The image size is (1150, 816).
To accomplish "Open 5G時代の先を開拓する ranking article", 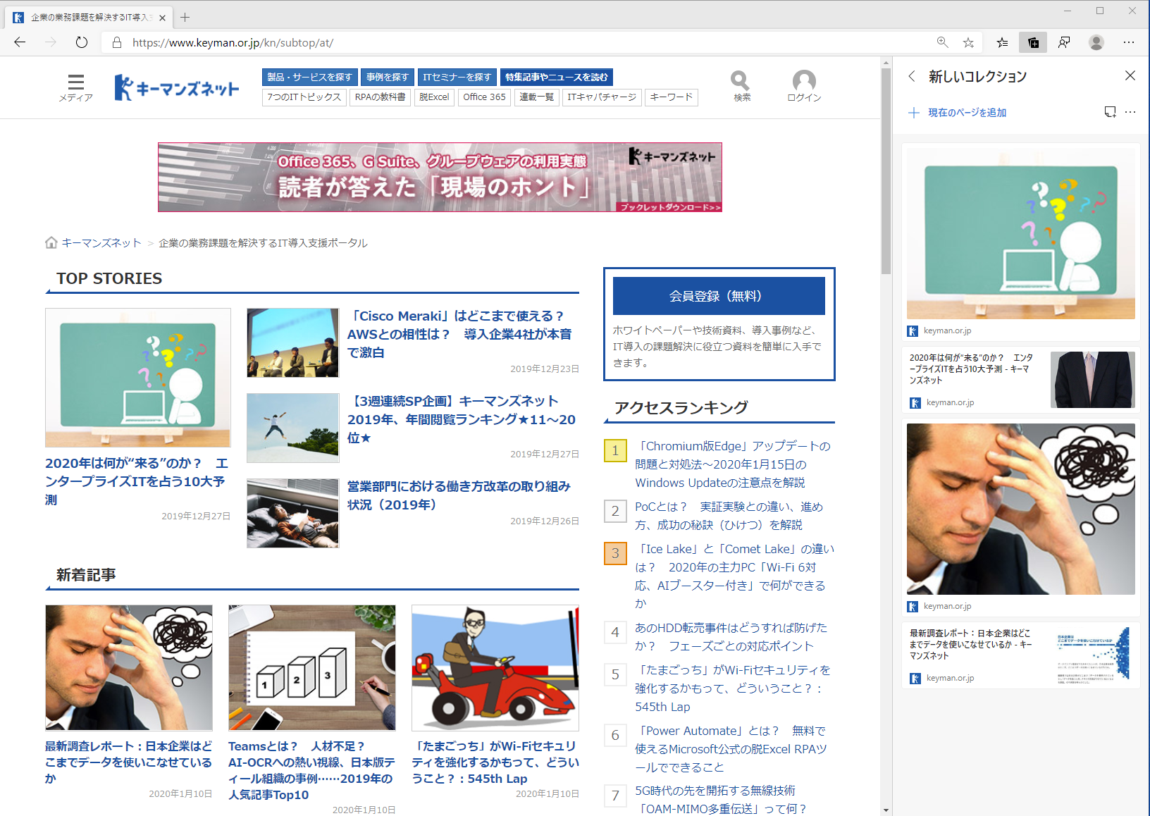I will 721,800.
